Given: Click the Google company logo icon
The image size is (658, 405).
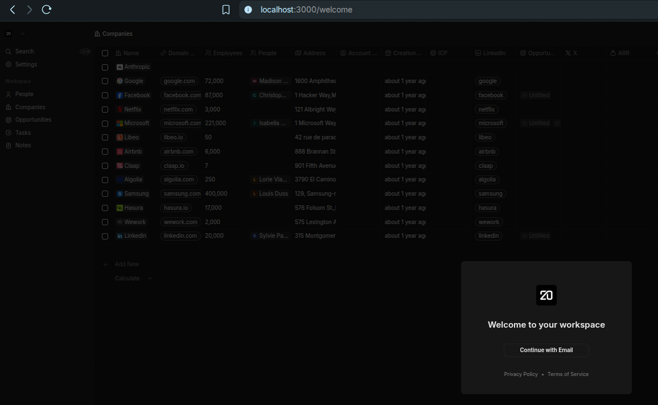Looking at the screenshot, I should click(120, 81).
